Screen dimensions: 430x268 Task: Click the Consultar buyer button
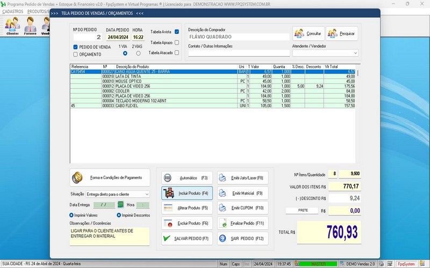309,34
